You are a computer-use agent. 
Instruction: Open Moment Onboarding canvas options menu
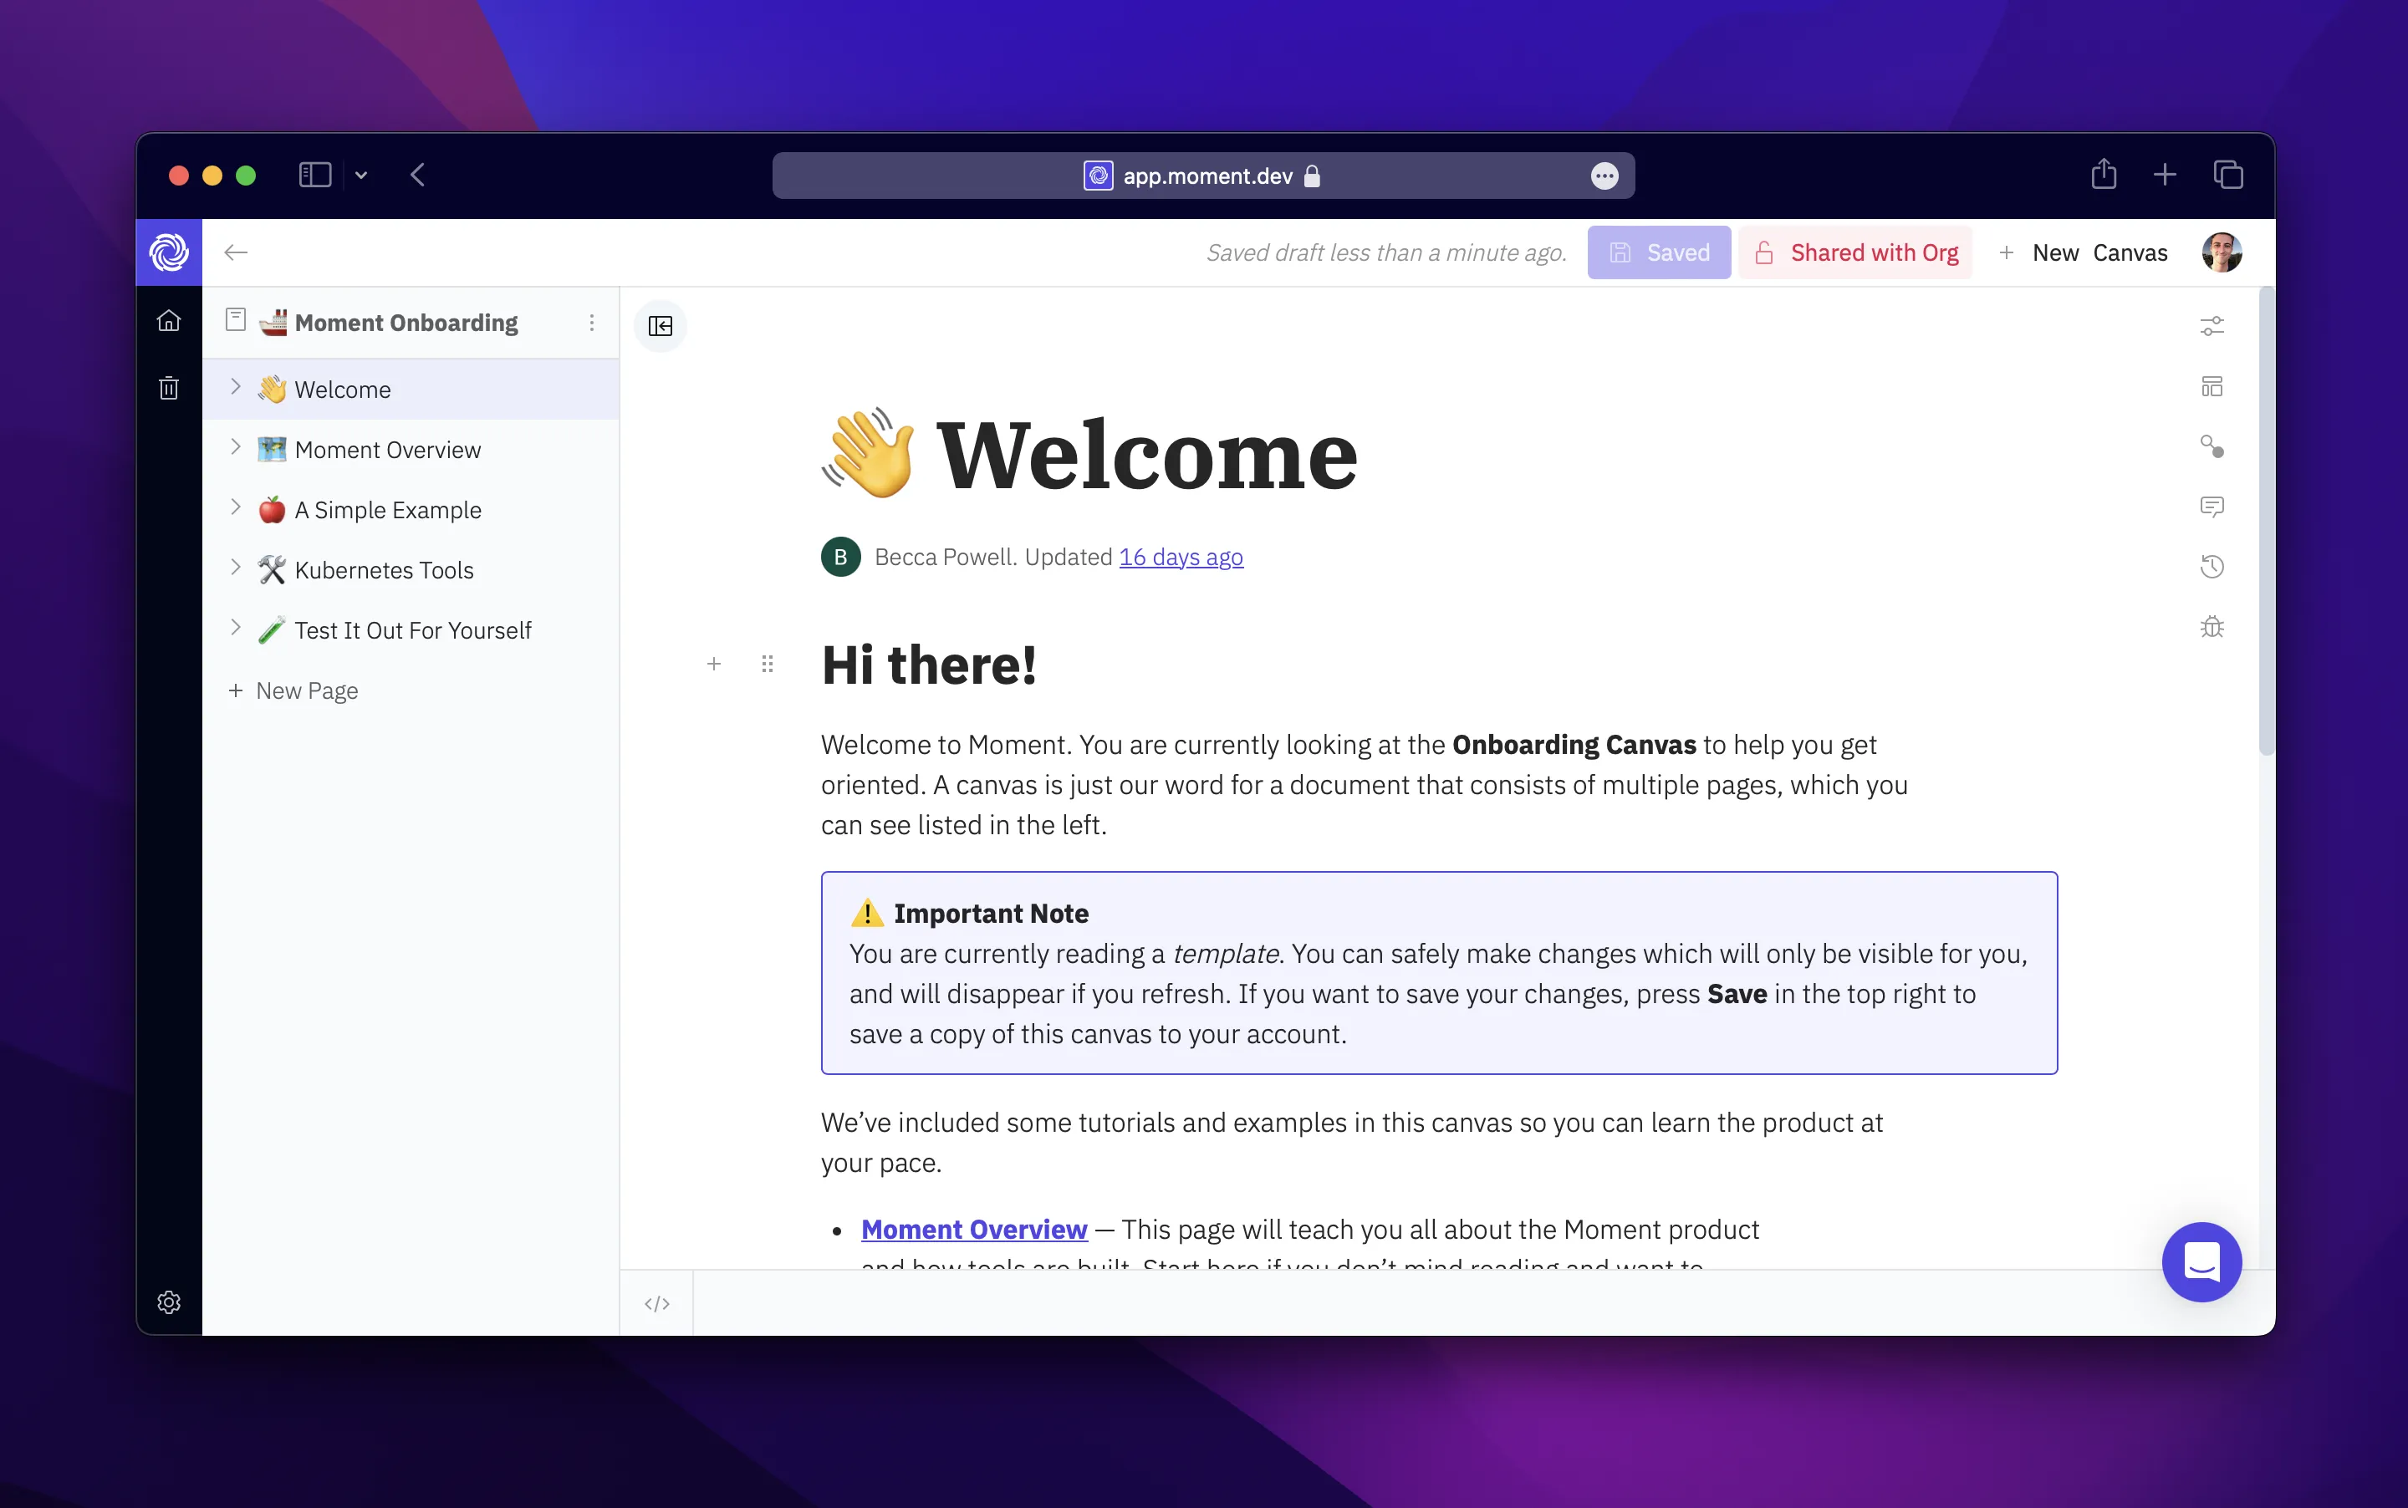click(591, 324)
